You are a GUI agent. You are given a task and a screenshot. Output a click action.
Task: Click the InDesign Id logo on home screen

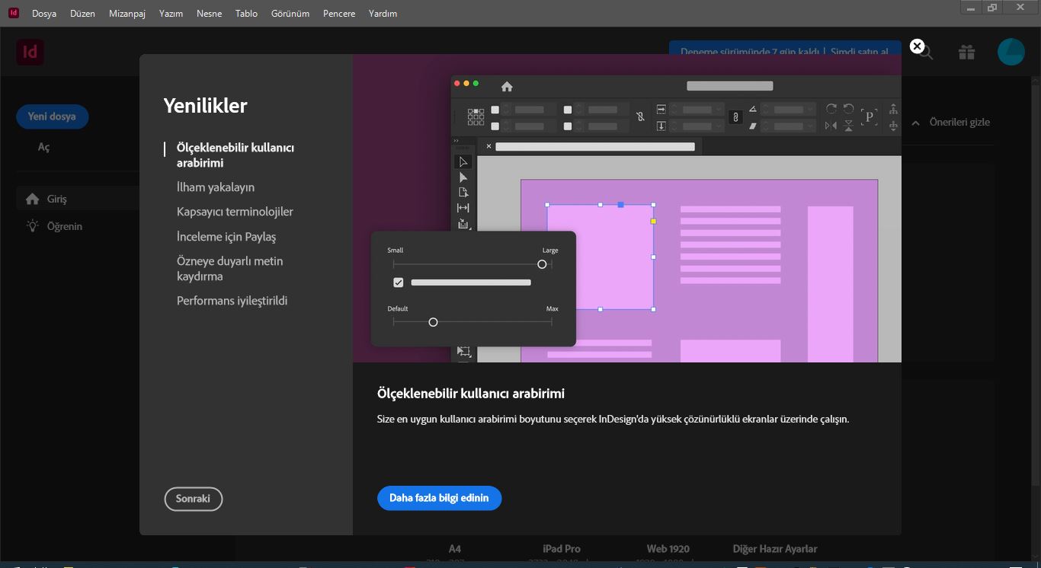coord(30,52)
